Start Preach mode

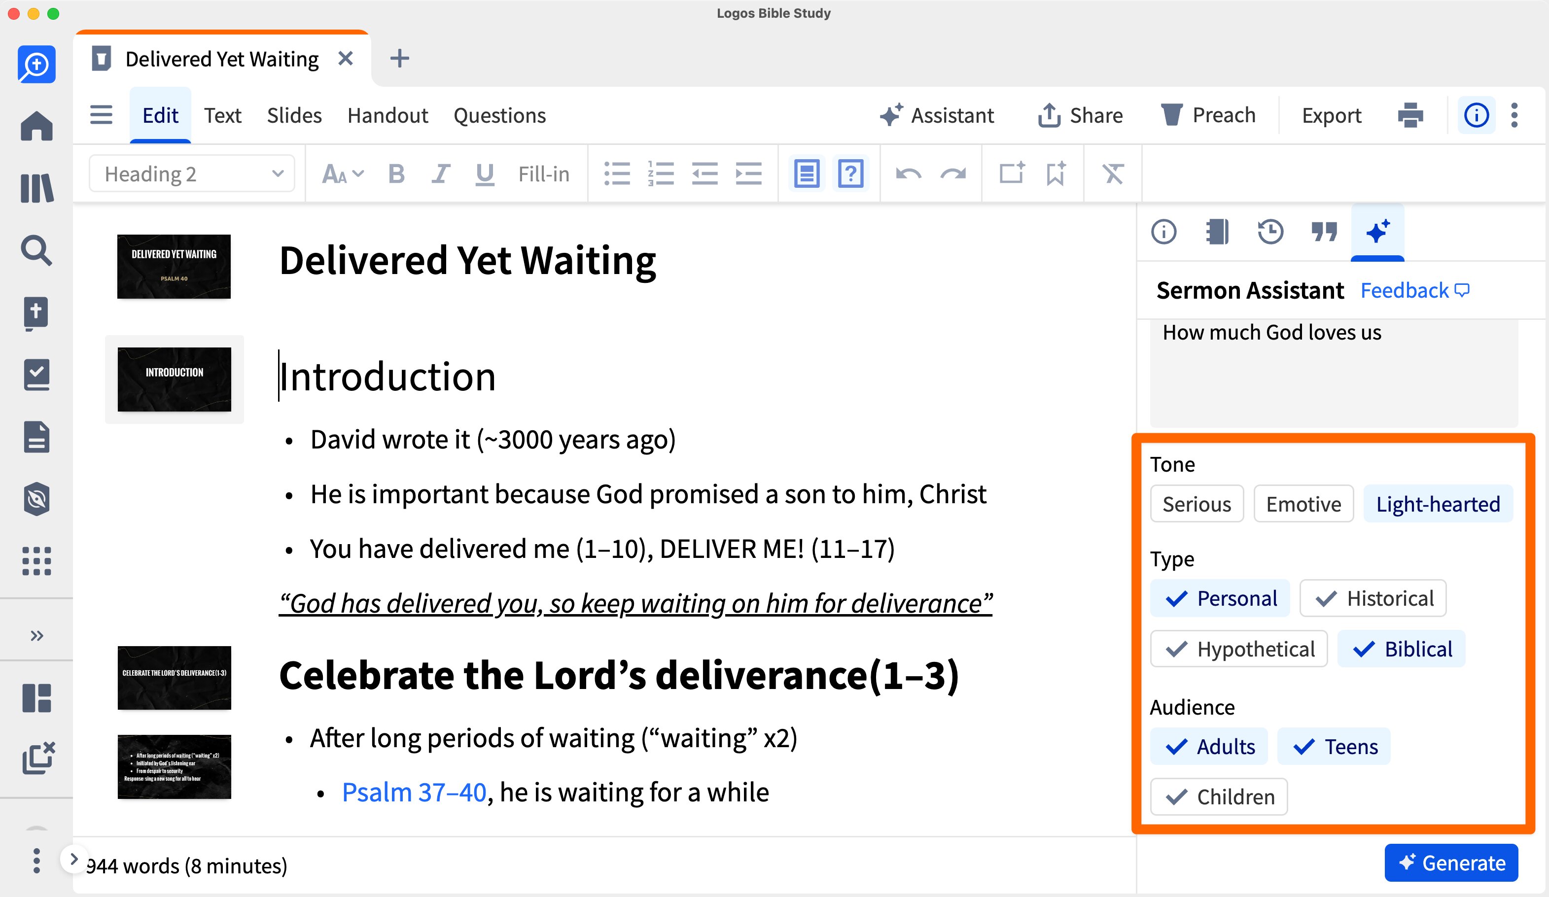1208,115
